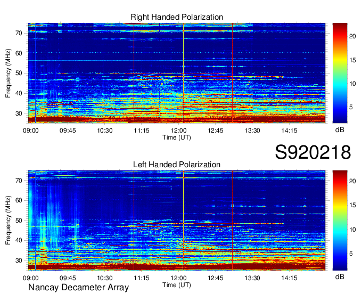362x294 pixels.
Task: Click the top plot's color scale bar
Action: click(x=340, y=73)
